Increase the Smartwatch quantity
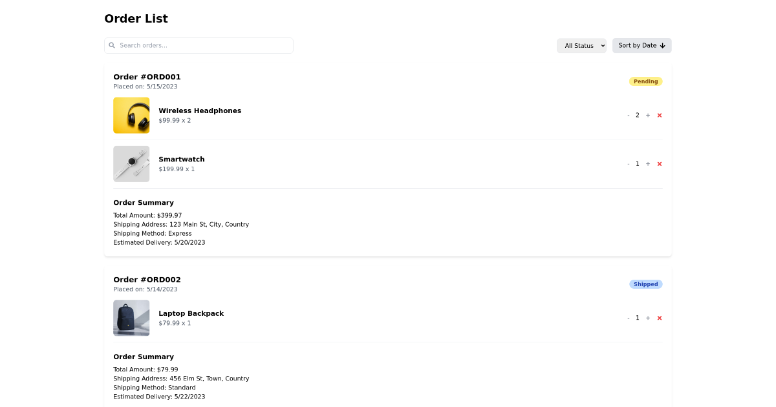 coord(647,163)
